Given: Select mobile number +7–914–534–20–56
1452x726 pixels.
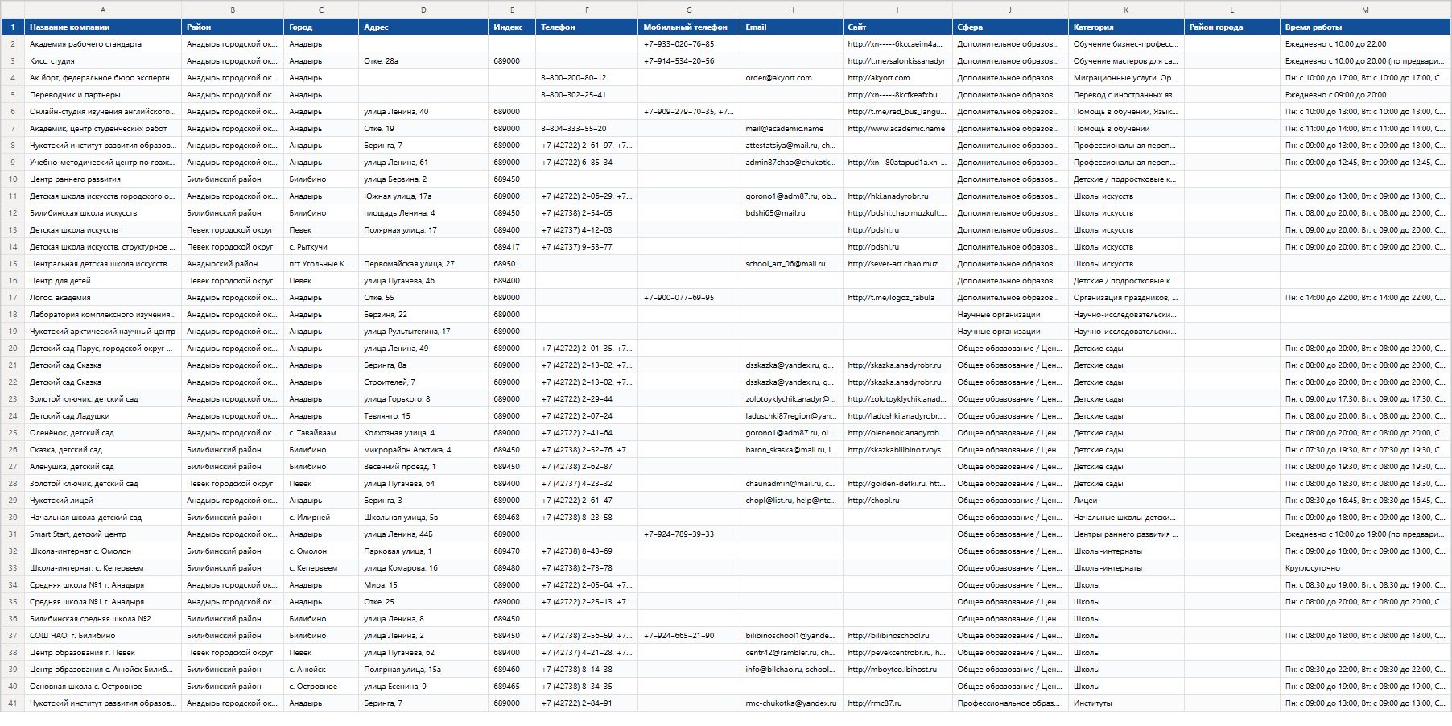Looking at the screenshot, I should pyautogui.click(x=689, y=61).
